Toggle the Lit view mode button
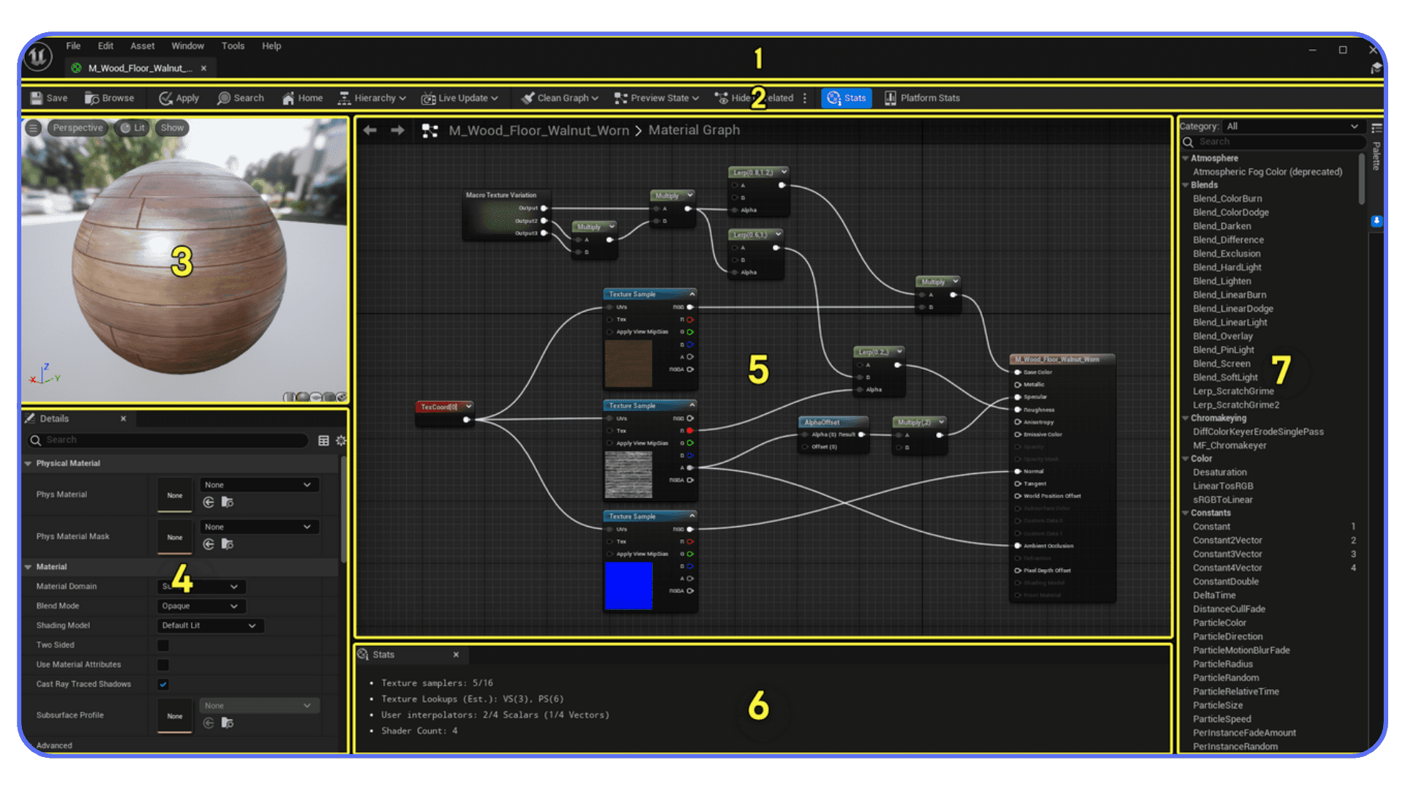 click(x=132, y=128)
